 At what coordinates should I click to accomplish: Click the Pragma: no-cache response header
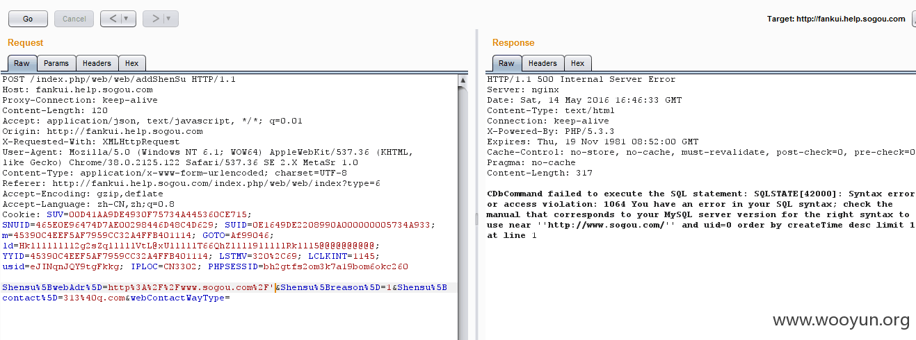[531, 162]
